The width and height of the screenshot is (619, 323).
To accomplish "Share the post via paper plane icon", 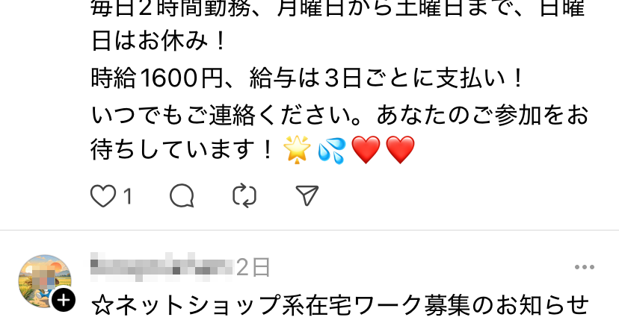I will [x=307, y=195].
